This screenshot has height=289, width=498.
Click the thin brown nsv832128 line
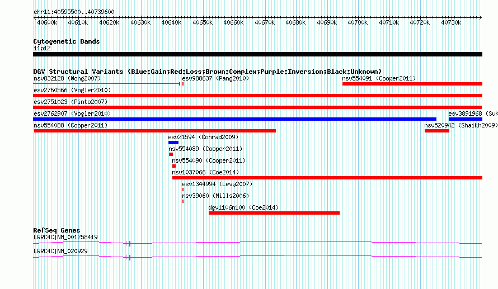pos(106,84)
